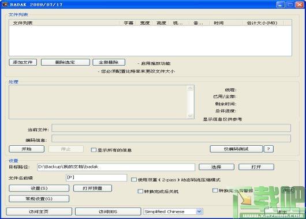Click the 估计大小(MB) column header
The height and width of the screenshot is (219, 306).
pos(262,23)
